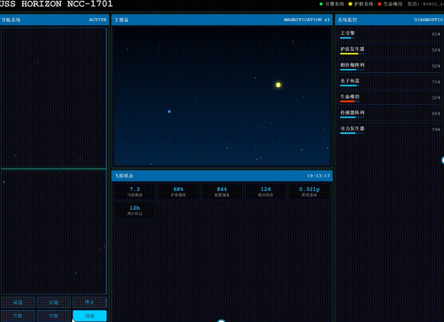This screenshot has height=322, width=444.
Task: Click the 126 船员状态 status card
Action: 266,192
